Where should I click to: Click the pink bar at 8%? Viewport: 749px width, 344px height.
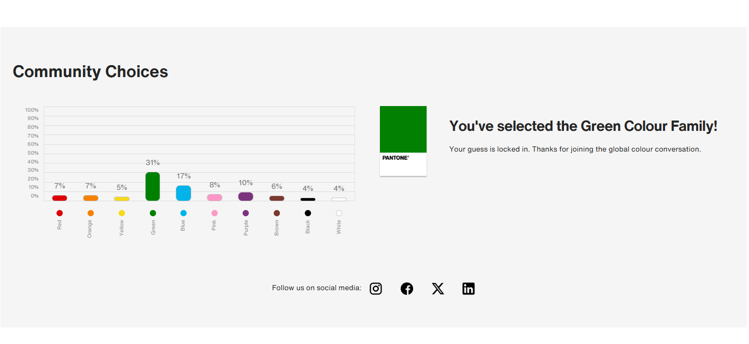(215, 198)
